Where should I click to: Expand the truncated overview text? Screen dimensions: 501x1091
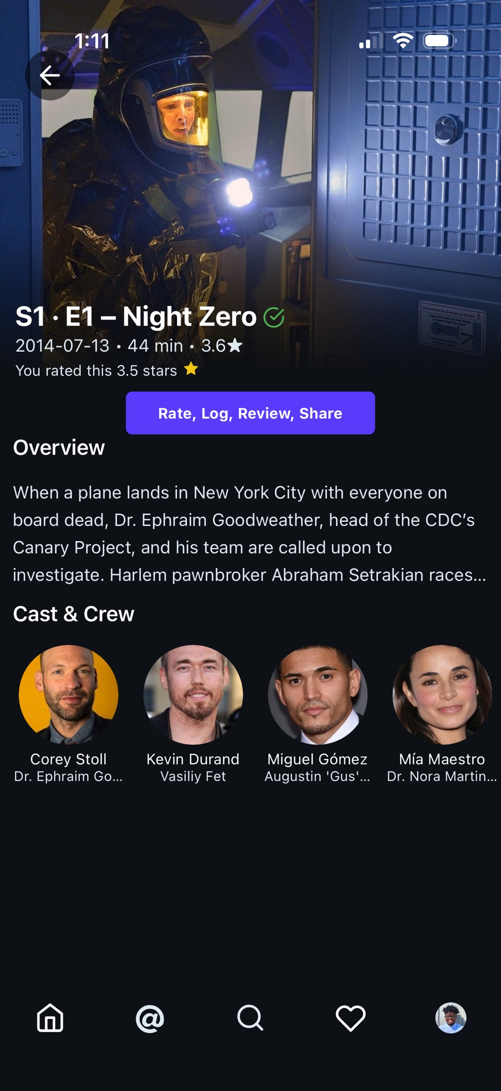[250, 533]
